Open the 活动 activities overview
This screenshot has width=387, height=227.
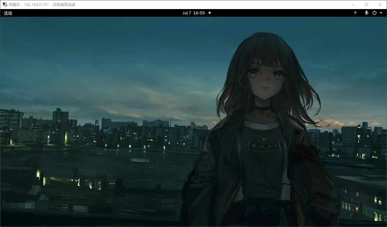coord(8,13)
